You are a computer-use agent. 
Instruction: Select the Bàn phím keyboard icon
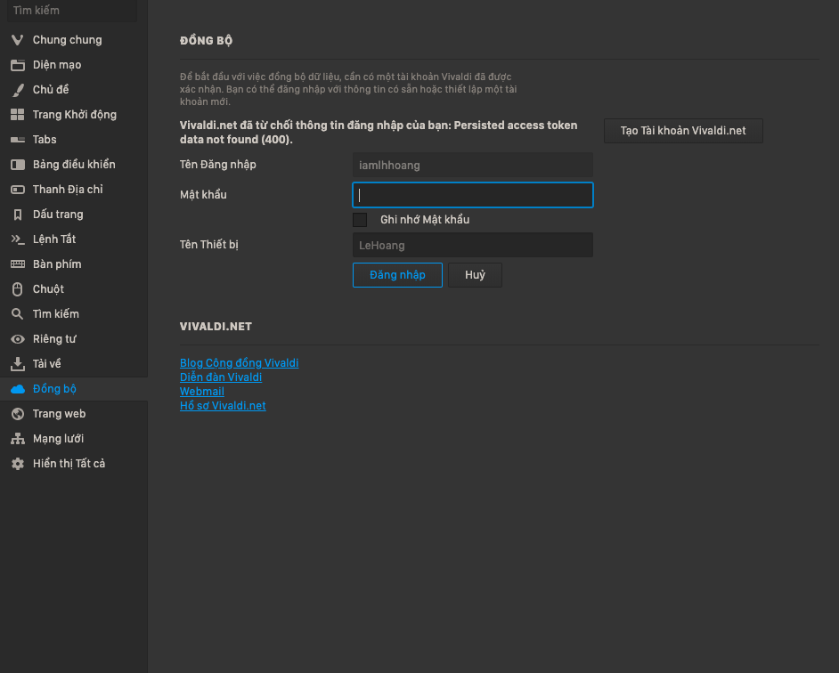pyautogui.click(x=17, y=264)
